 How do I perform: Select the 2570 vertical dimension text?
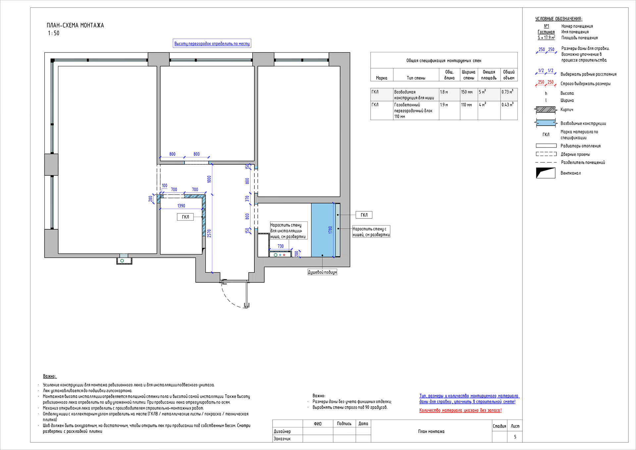[209, 233]
